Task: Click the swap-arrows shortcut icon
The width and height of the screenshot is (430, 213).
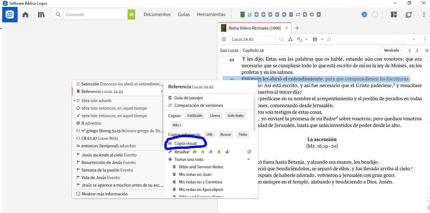Action: (298, 14)
